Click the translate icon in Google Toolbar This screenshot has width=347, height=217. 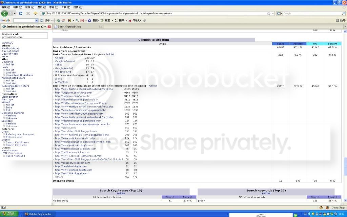pyautogui.click(x=116, y=20)
